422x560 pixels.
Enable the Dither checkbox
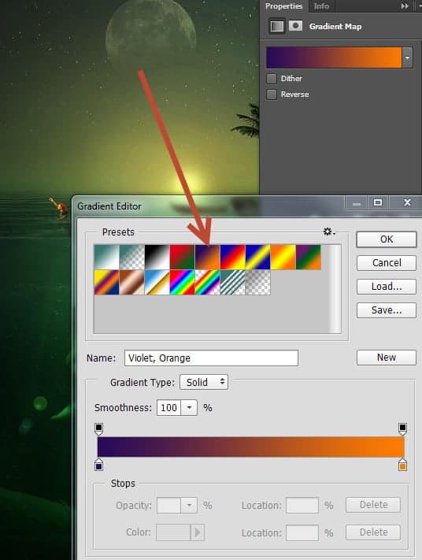point(272,79)
